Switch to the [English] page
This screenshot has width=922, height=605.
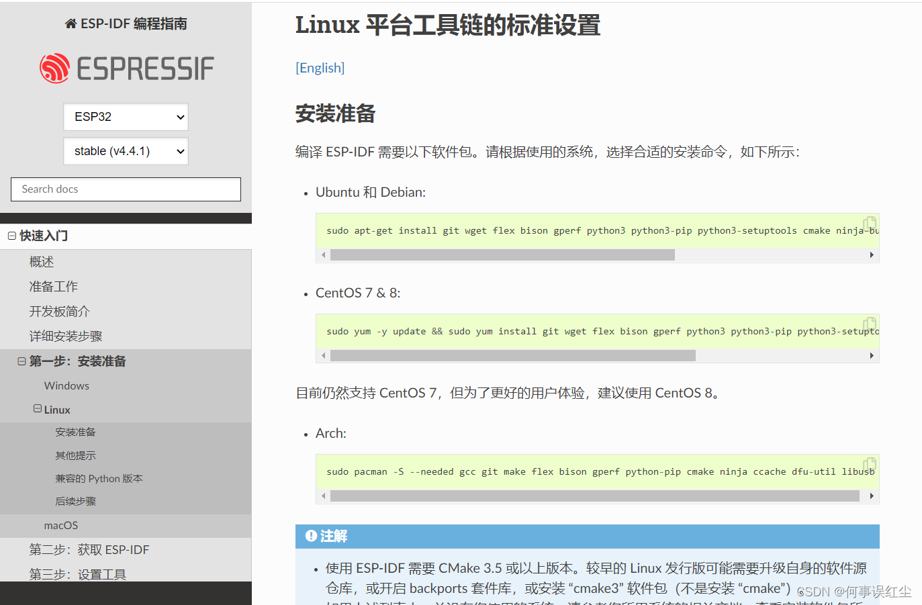point(320,68)
